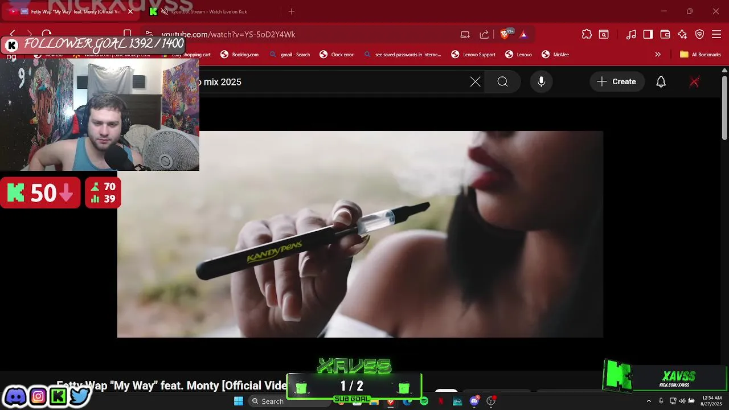
Task: Open Netflix from the taskbar
Action: (x=441, y=401)
